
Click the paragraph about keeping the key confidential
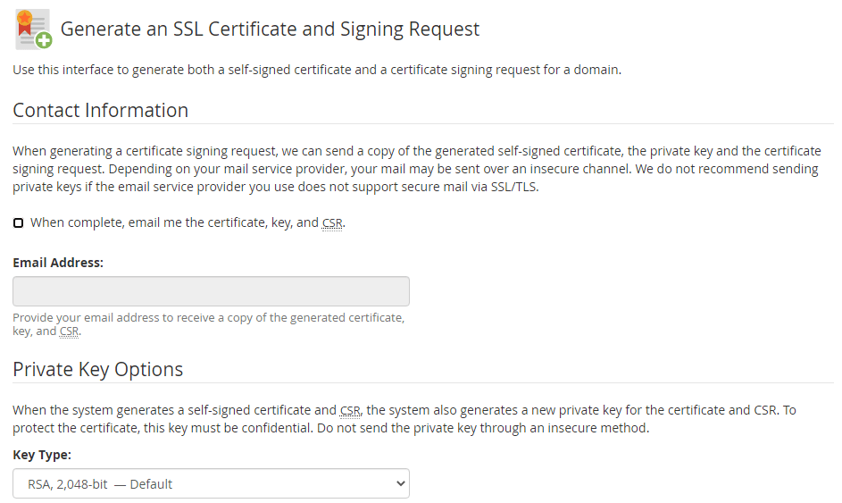404,419
